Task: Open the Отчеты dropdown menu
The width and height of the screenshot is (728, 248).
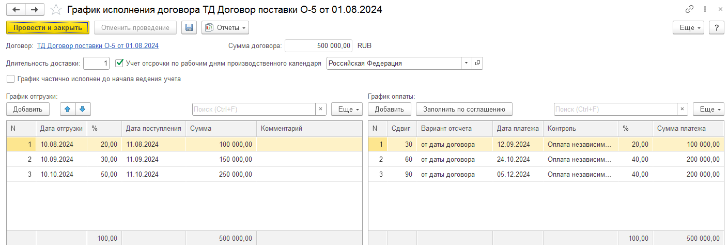Action: tap(225, 27)
